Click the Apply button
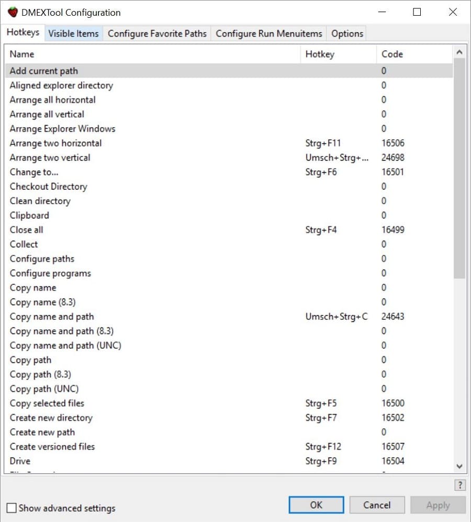 (x=438, y=505)
